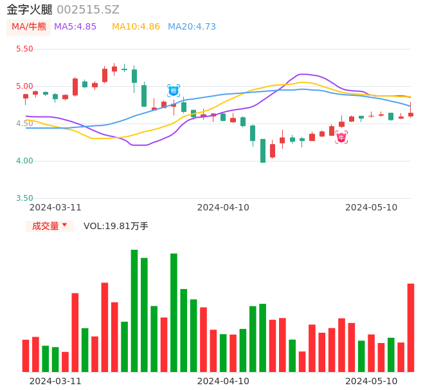Click the MA5:4.85 legend label
441x390 pixels.
click(75, 27)
